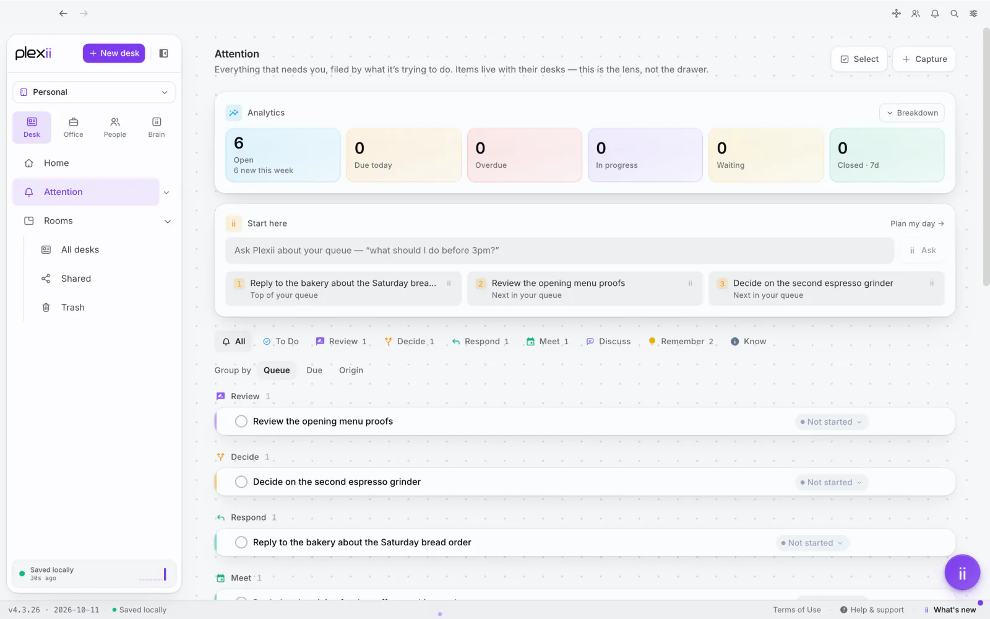Image resolution: width=990 pixels, height=619 pixels.
Task: Open the Overdue analytics card
Action: click(x=525, y=155)
